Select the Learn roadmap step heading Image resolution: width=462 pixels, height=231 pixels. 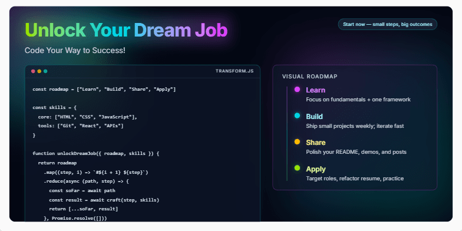click(x=316, y=90)
